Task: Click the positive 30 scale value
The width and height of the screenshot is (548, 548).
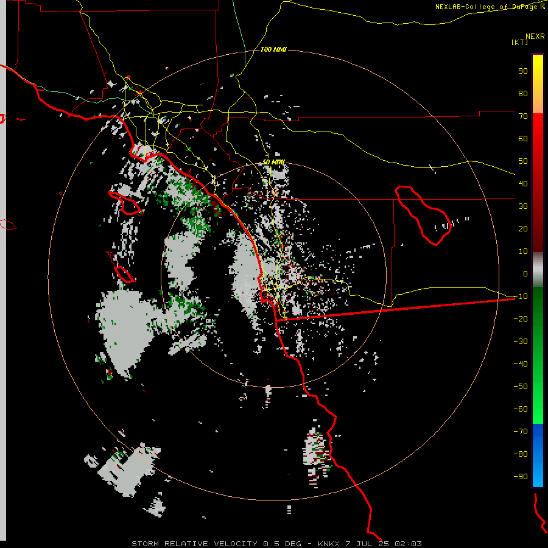Action: click(523, 206)
